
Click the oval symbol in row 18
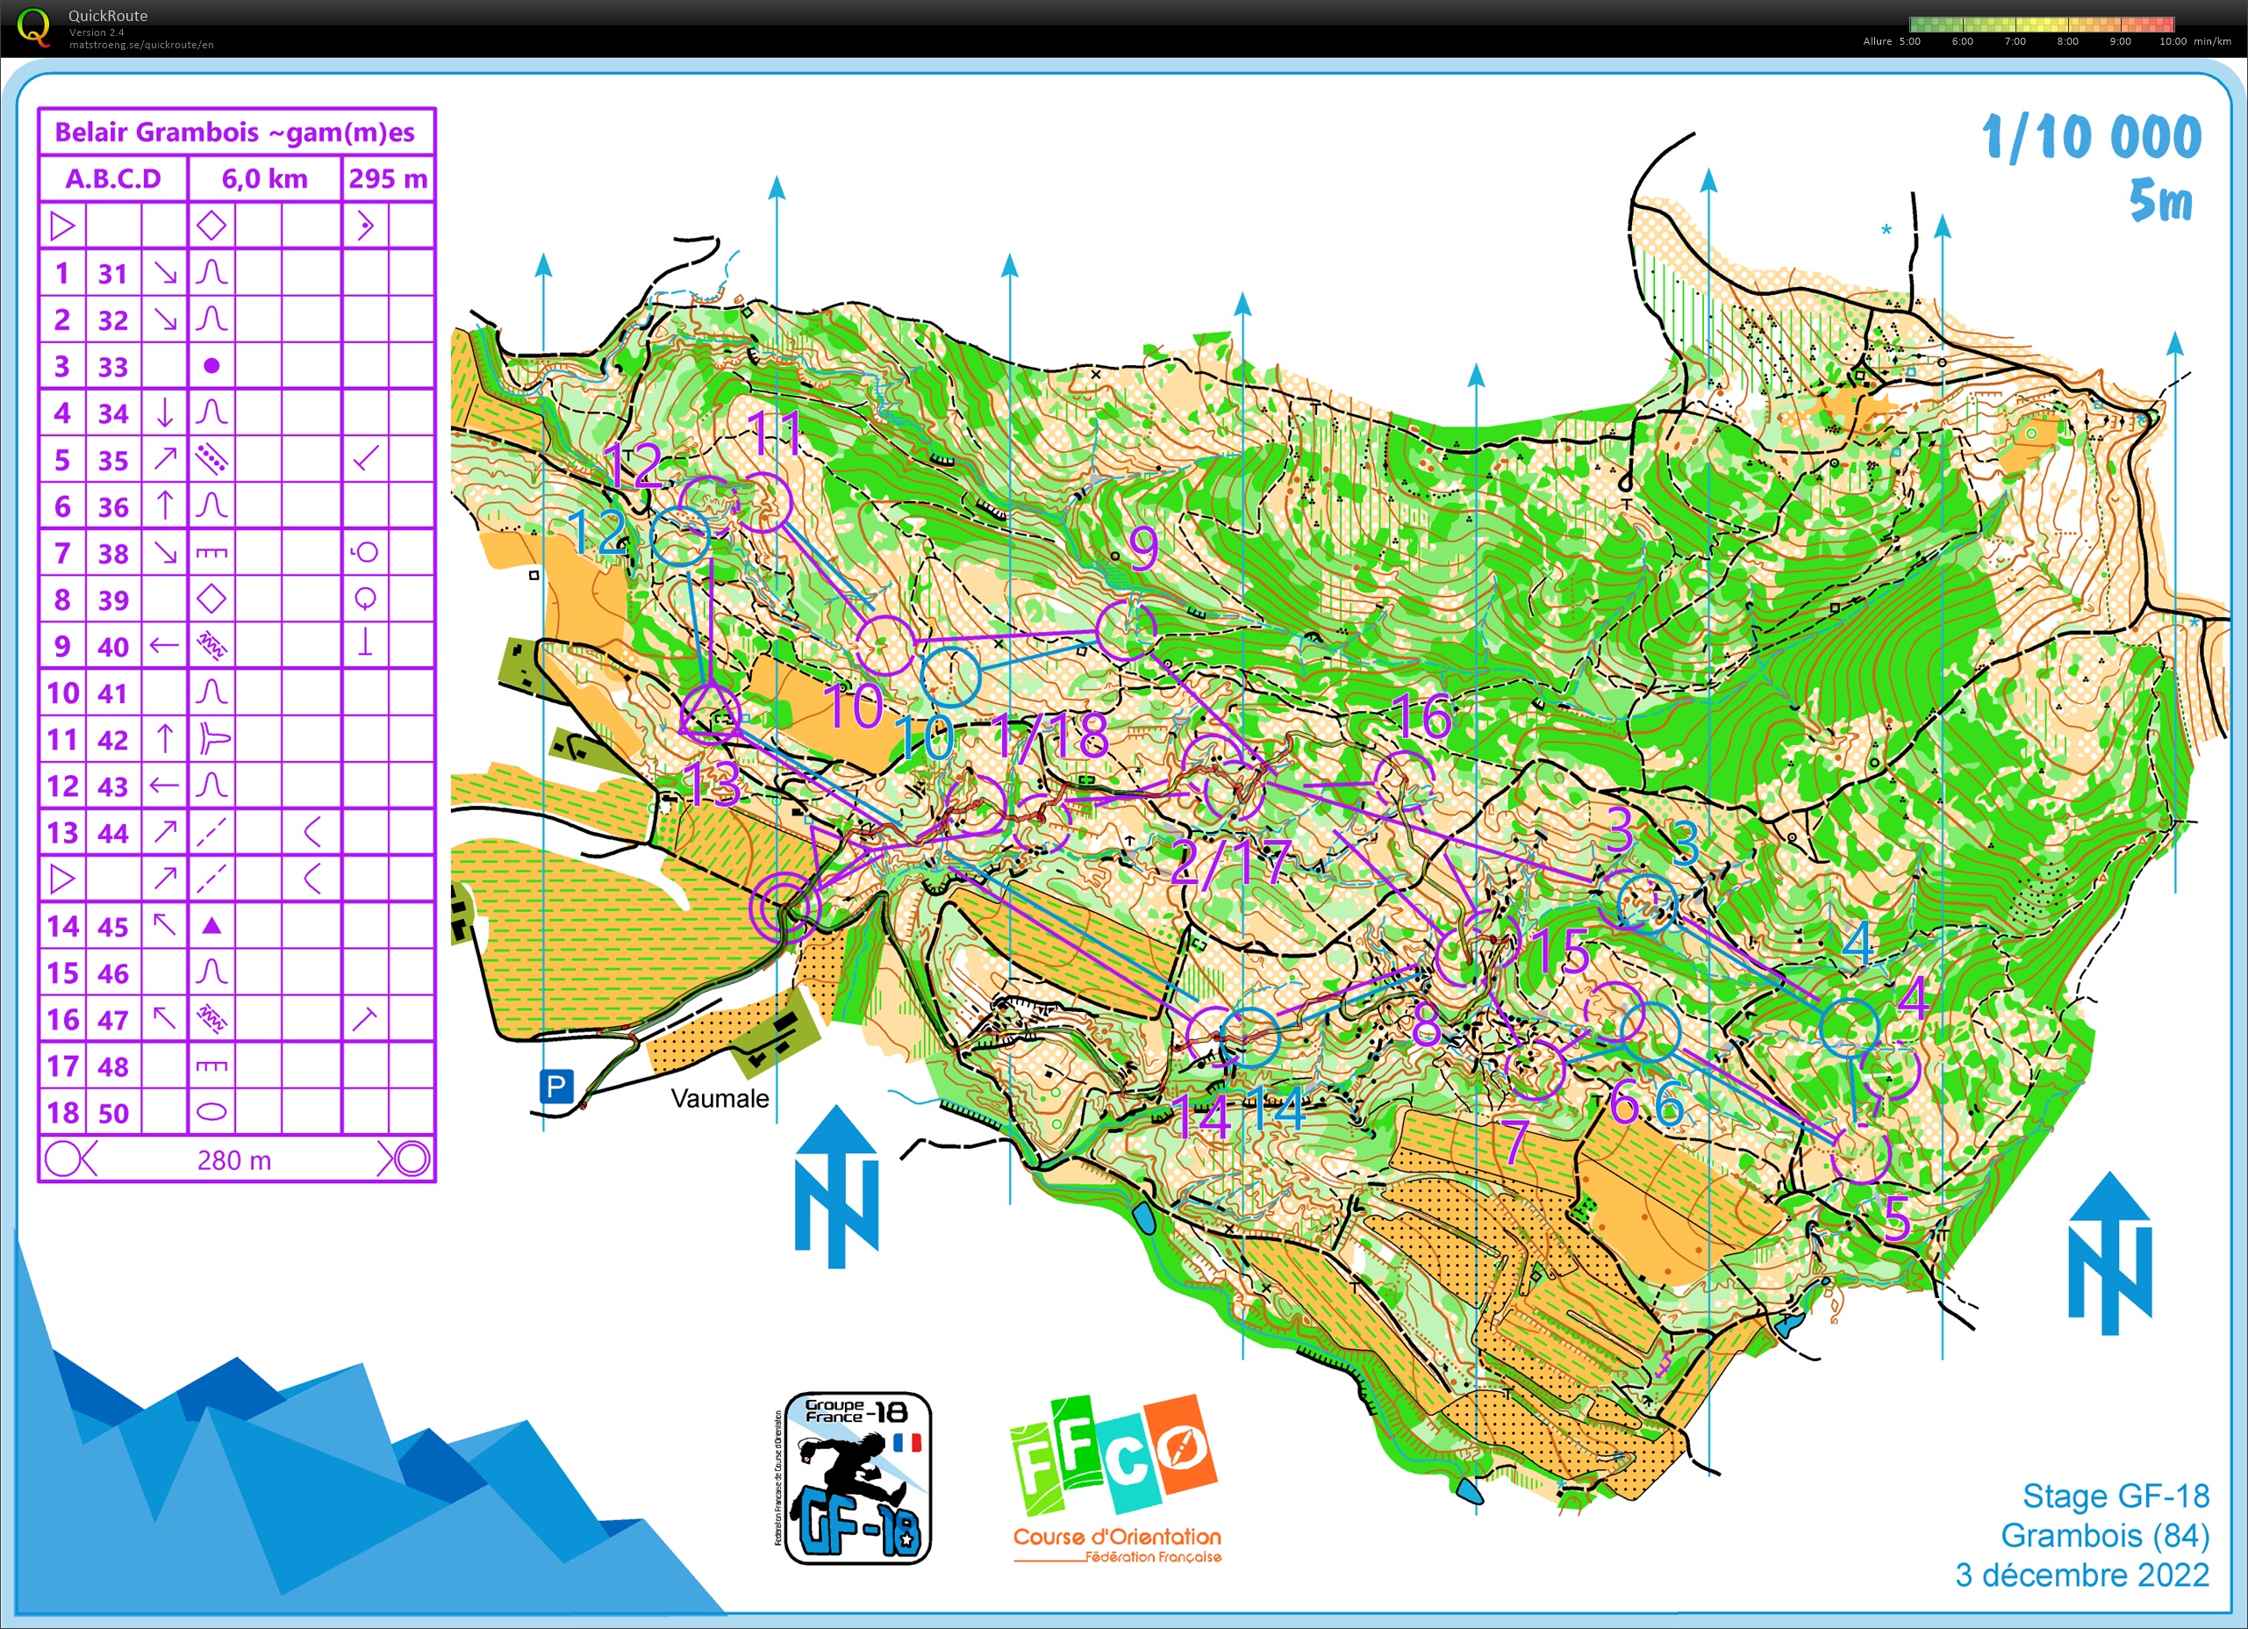point(211,1112)
